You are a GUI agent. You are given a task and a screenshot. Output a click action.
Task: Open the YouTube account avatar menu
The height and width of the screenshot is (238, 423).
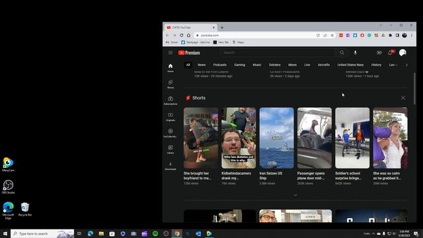(x=403, y=53)
